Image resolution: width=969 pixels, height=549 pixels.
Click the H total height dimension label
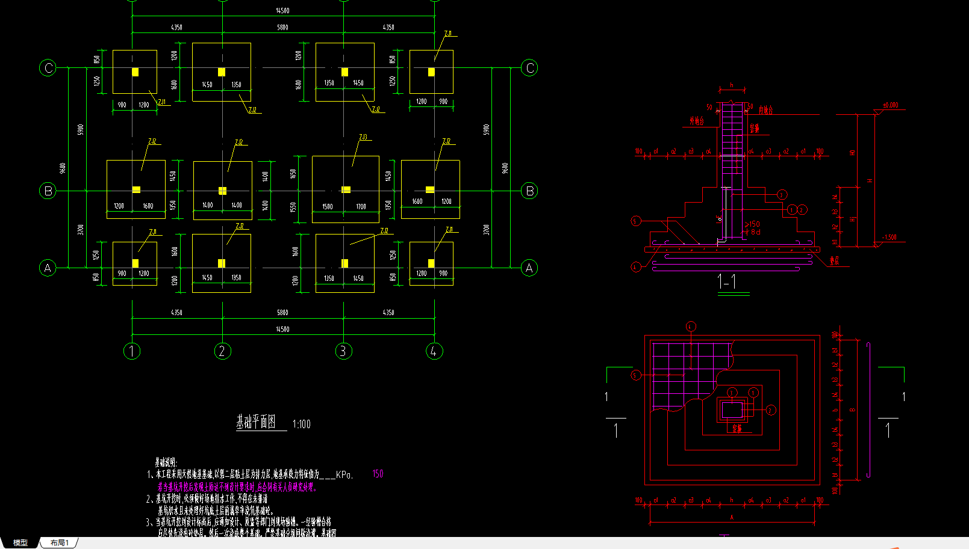tap(870, 180)
